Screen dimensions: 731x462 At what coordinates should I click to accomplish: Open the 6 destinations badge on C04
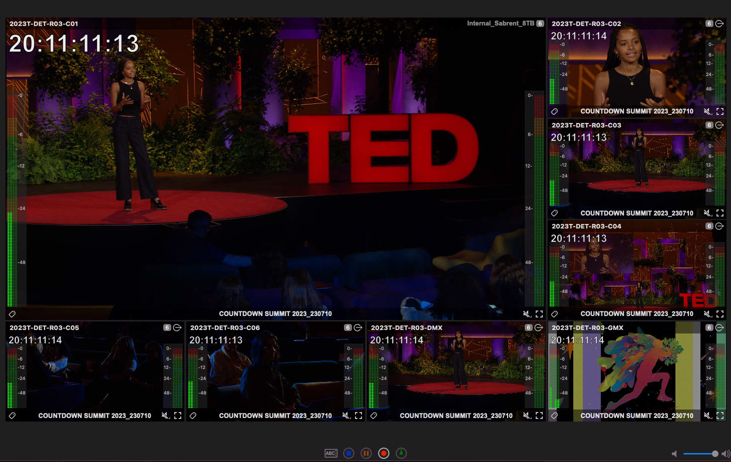(x=709, y=226)
